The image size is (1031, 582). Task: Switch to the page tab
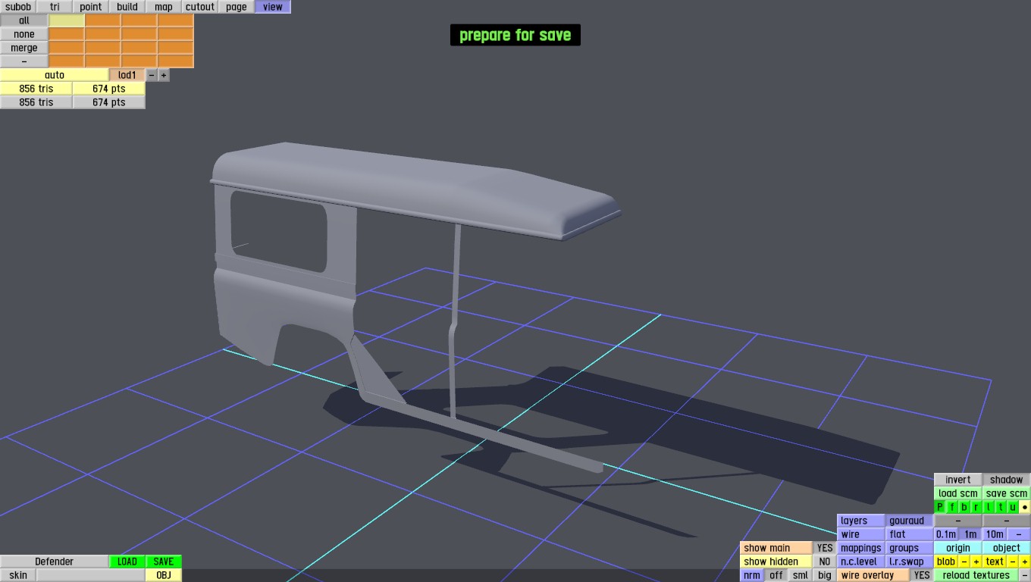(x=237, y=7)
